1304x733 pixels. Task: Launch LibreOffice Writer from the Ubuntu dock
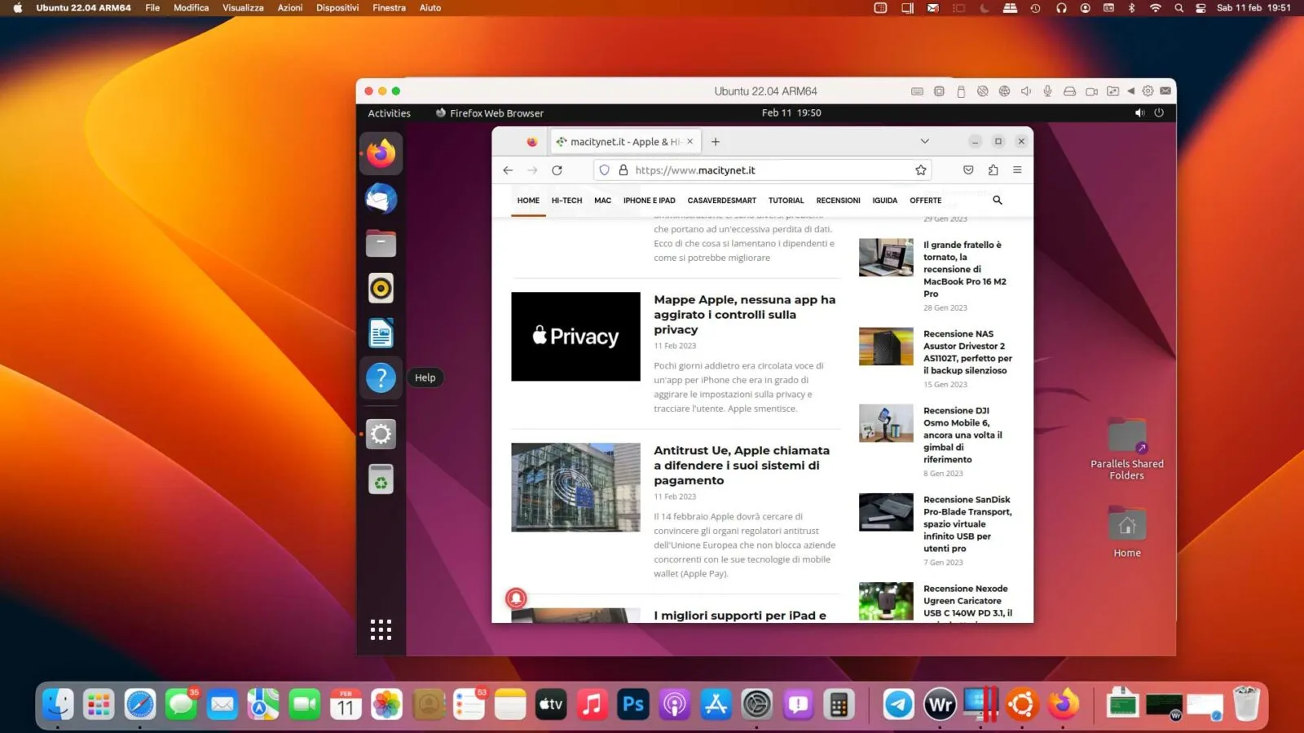pos(381,333)
